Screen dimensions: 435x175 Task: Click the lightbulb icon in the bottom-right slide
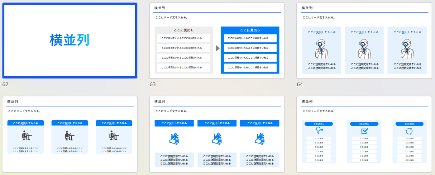tap(319, 130)
